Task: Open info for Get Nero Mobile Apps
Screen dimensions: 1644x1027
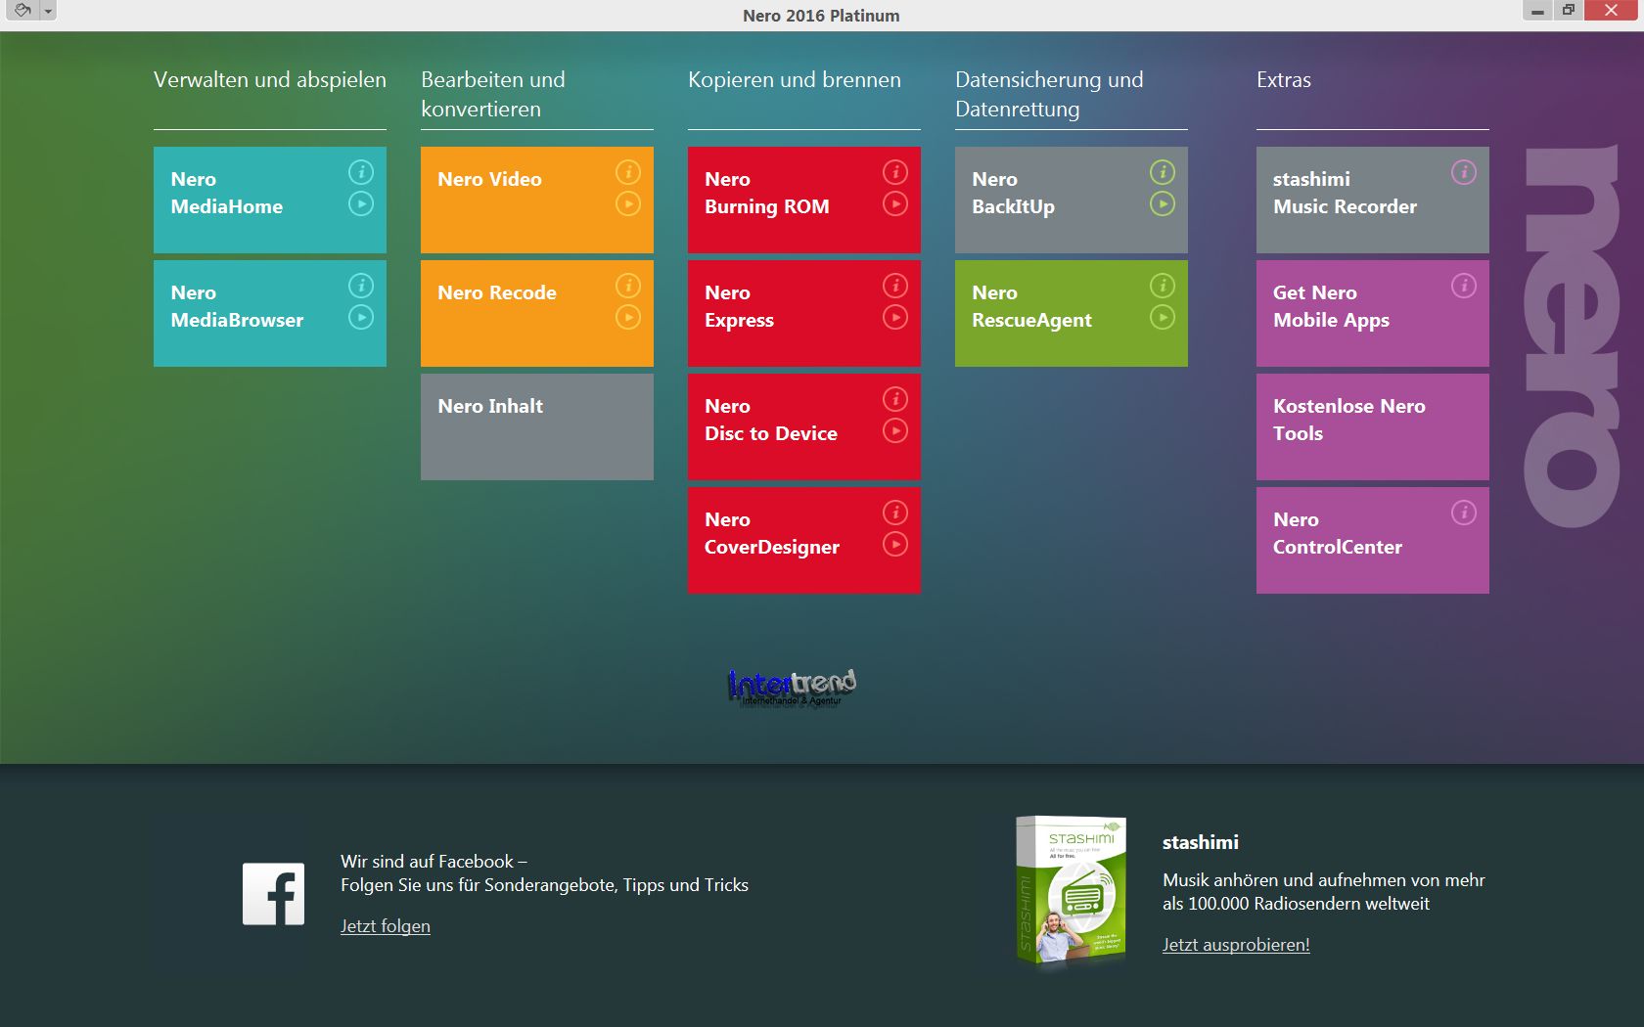Action: 1464,286
